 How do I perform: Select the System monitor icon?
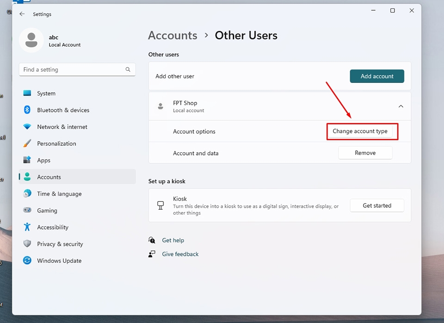[x=27, y=93]
